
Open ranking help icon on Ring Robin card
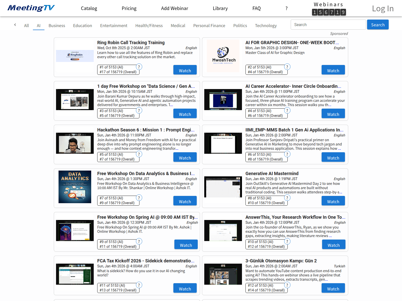(139, 67)
